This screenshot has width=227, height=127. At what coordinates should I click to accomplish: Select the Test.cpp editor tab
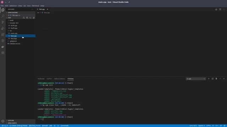42,9
